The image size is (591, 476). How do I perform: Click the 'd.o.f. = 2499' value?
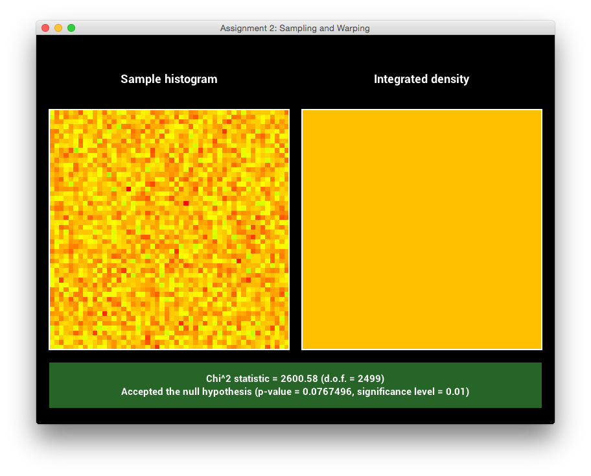pyautogui.click(x=353, y=379)
